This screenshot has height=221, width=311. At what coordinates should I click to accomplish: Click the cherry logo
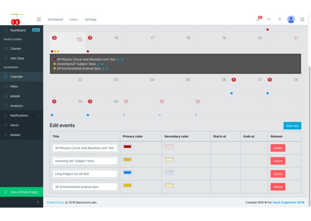[x=16, y=20]
